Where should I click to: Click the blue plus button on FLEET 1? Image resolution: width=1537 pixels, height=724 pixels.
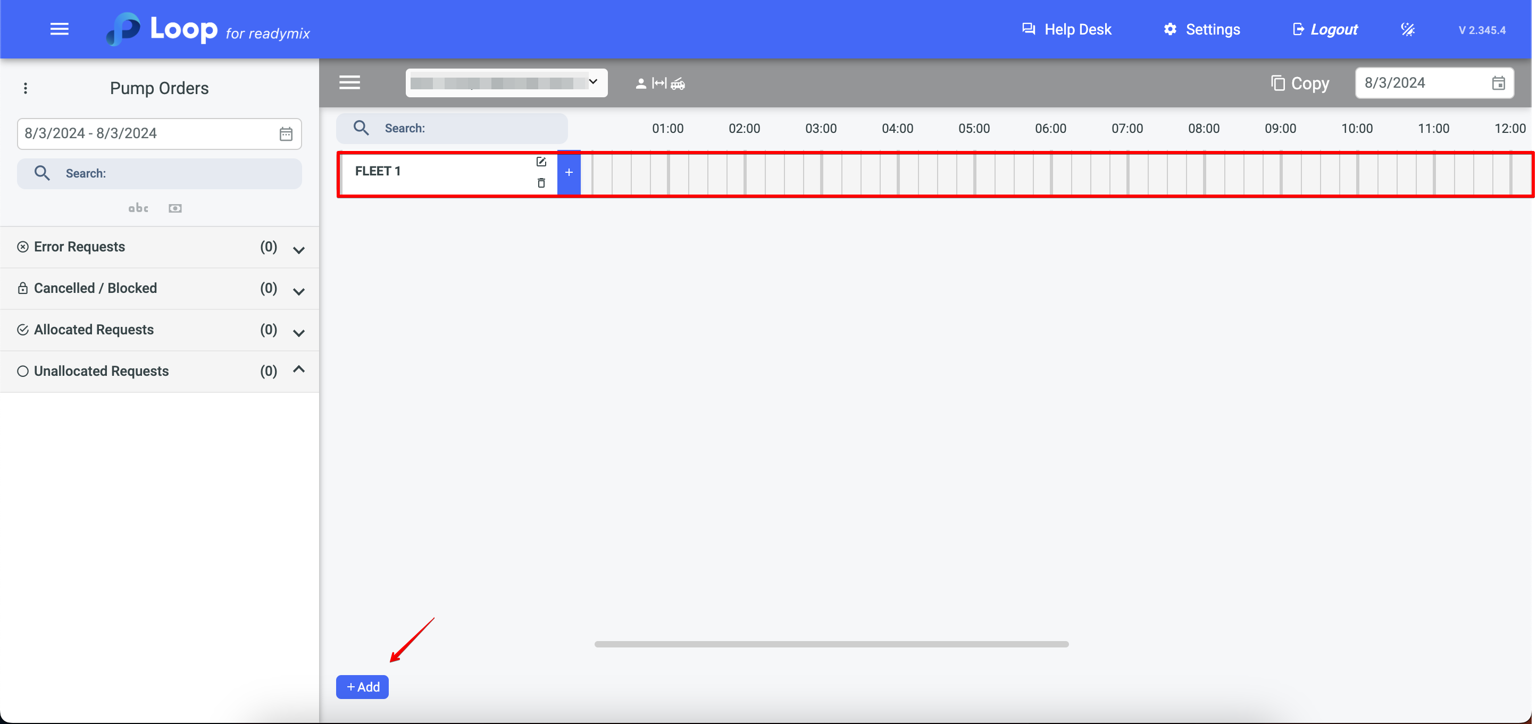(569, 172)
